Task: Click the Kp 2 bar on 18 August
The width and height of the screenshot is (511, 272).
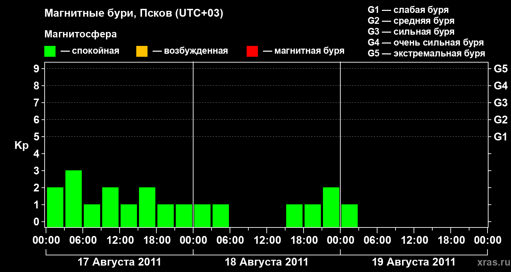Action: (x=331, y=207)
